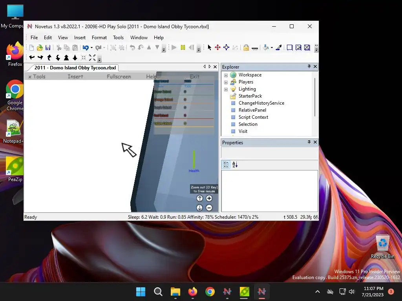Click the padlock Lock tool icon
The image size is (402, 301).
click(x=246, y=47)
